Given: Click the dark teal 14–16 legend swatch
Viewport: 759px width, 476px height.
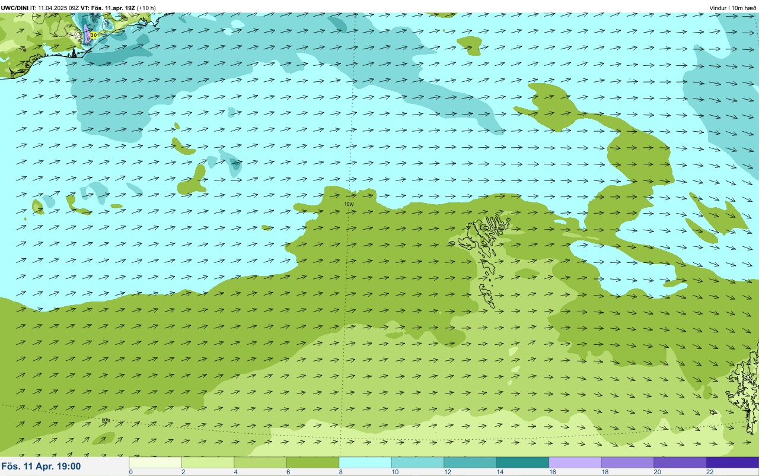Looking at the screenshot, I should (x=522, y=462).
